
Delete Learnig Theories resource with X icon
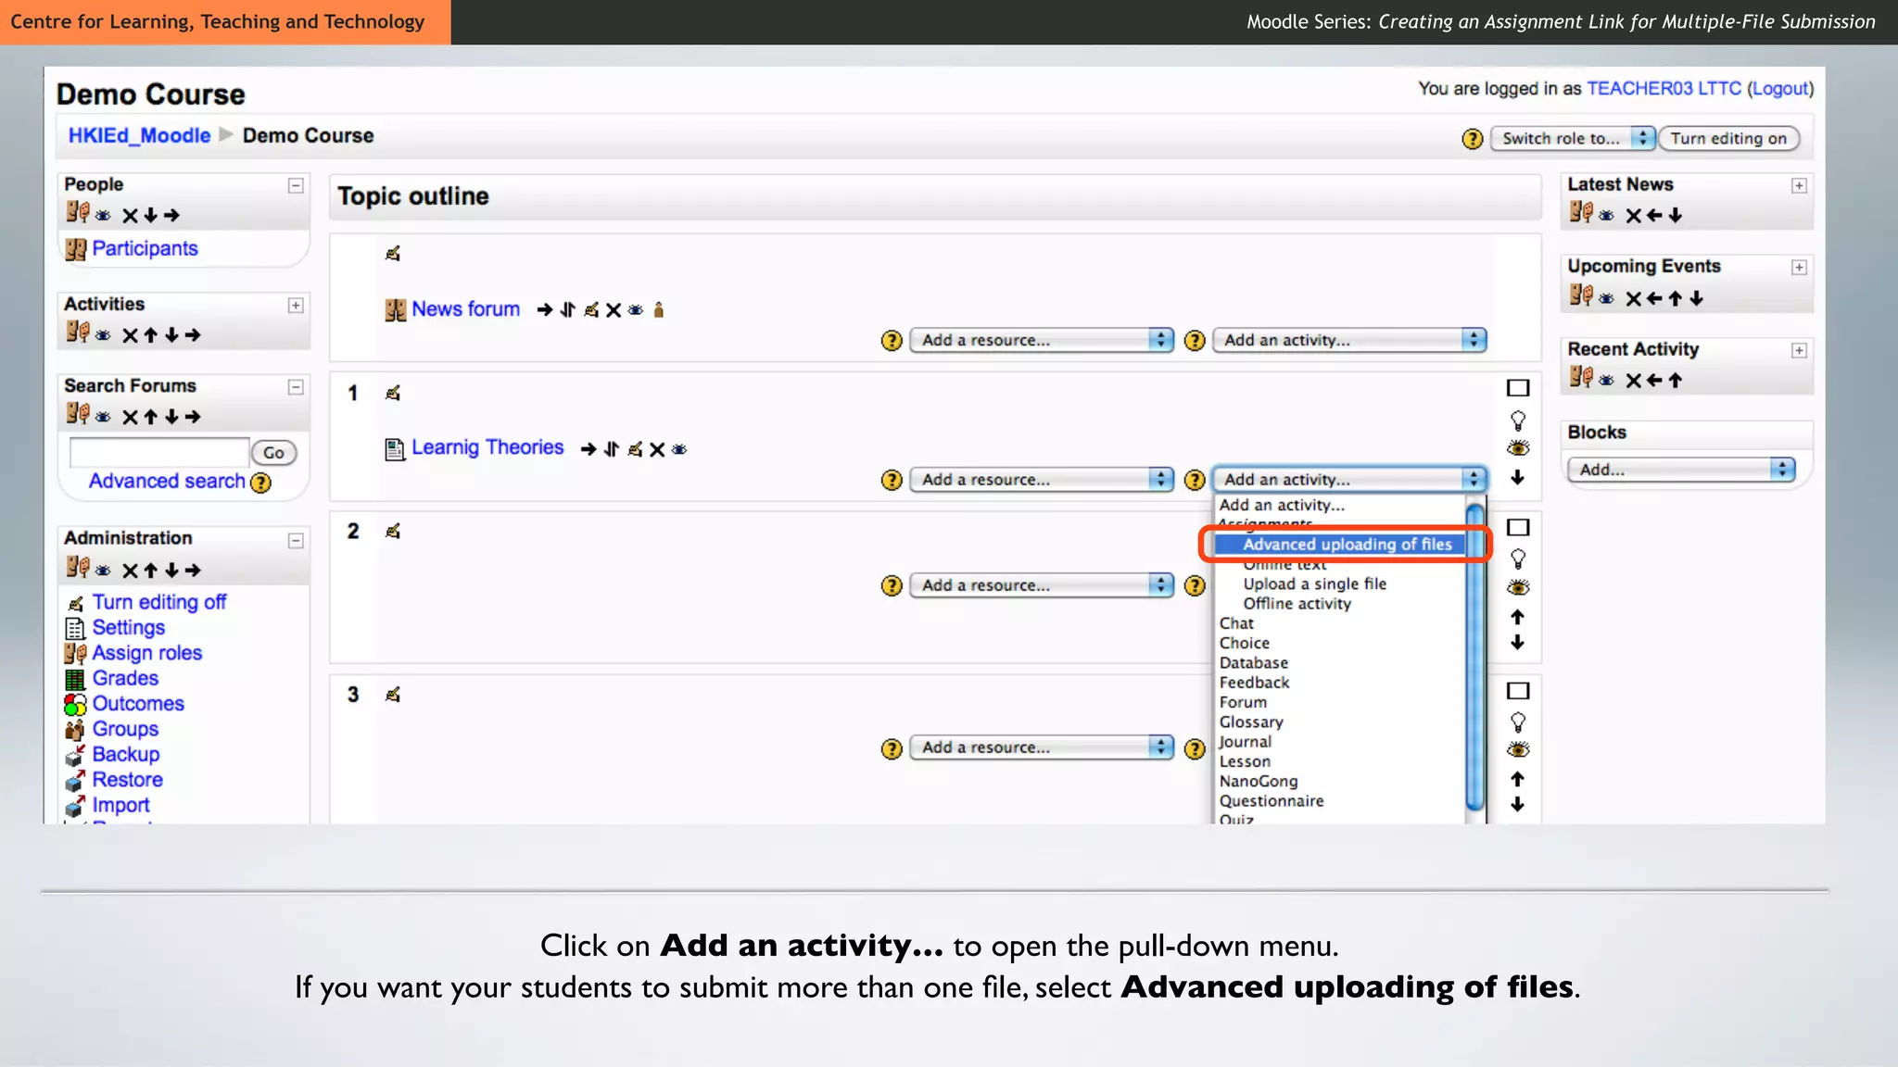[x=657, y=449]
